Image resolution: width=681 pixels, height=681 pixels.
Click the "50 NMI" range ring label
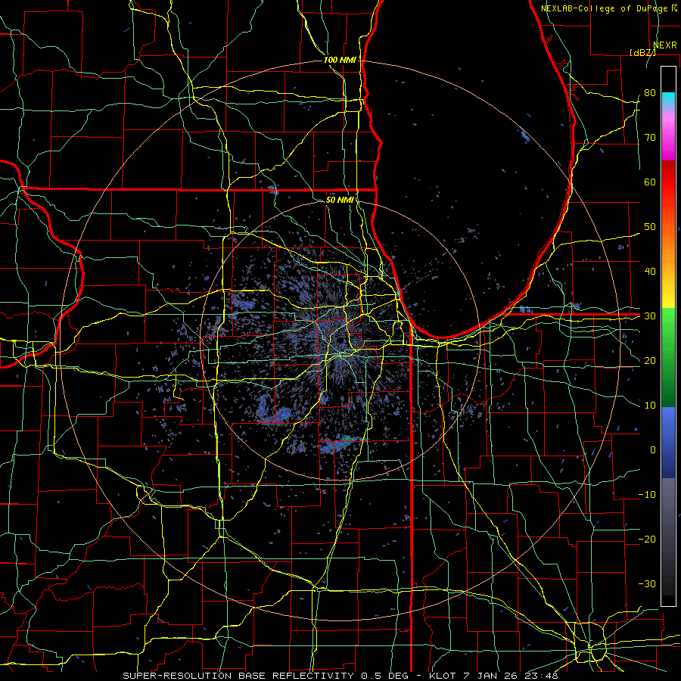pyautogui.click(x=339, y=200)
